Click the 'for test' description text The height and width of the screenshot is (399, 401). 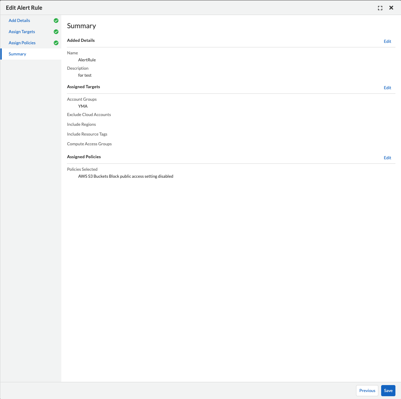tap(85, 75)
